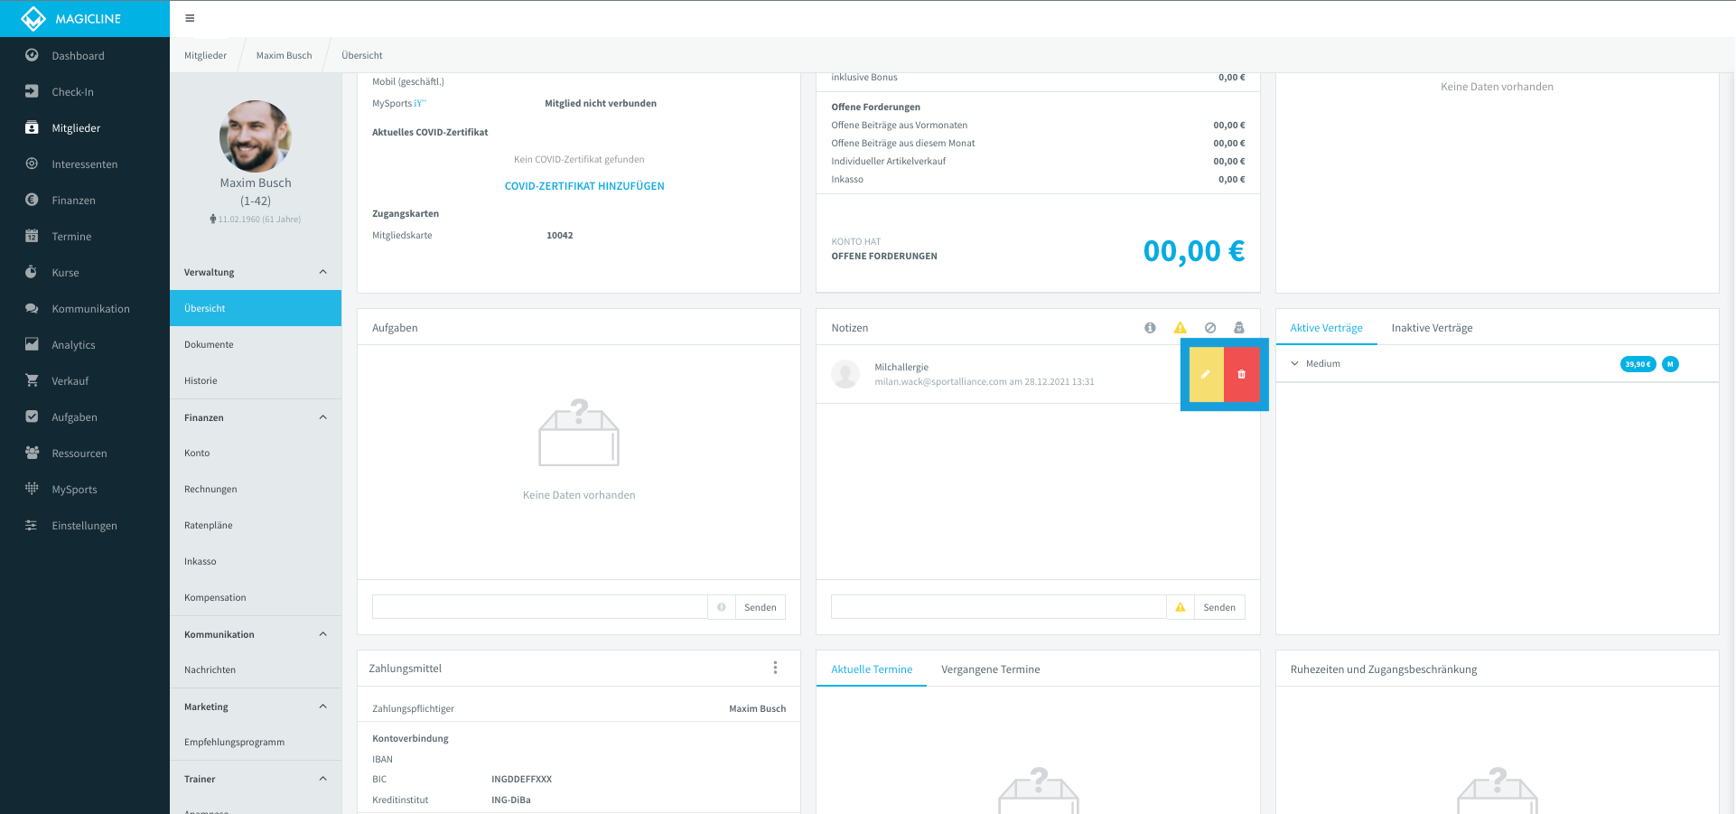
Task: Switch to the Inaktive Verträge tab
Action: point(1432,328)
